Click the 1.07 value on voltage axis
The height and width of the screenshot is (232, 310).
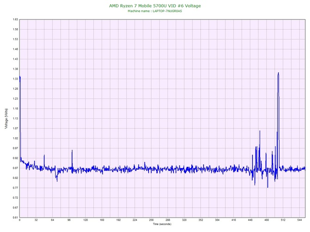pos(15,128)
